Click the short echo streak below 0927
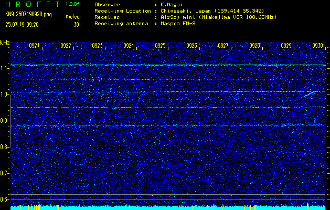 [x=238, y=94]
